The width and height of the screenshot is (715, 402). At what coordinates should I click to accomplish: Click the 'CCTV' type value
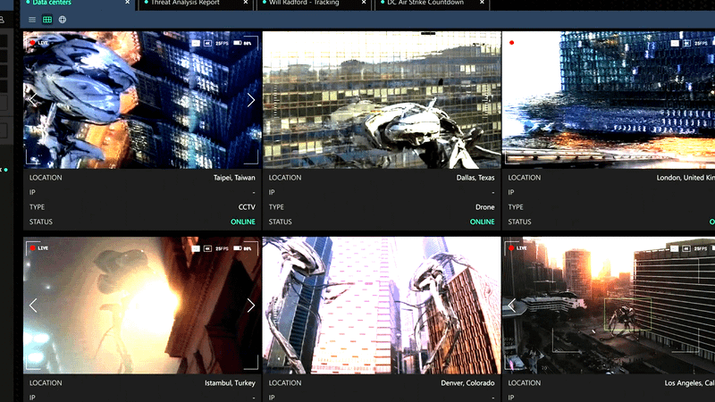tap(247, 207)
